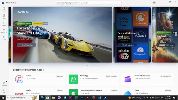Open the iTunes app icon
This screenshot has height=100, width=178.
click(19, 79)
